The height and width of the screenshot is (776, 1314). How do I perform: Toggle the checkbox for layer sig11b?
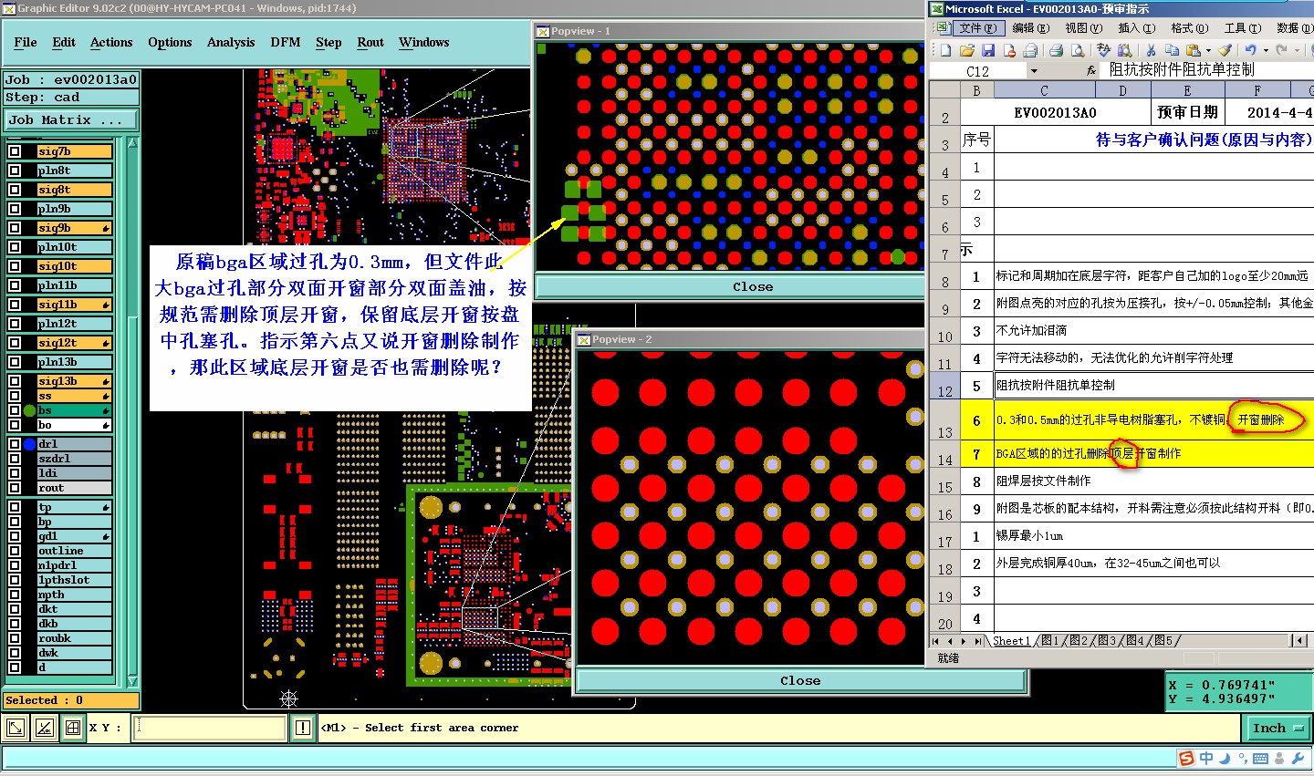click(15, 305)
